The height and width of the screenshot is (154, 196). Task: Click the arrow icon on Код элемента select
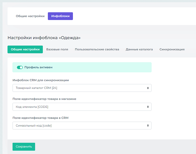pyautogui.click(x=148, y=107)
